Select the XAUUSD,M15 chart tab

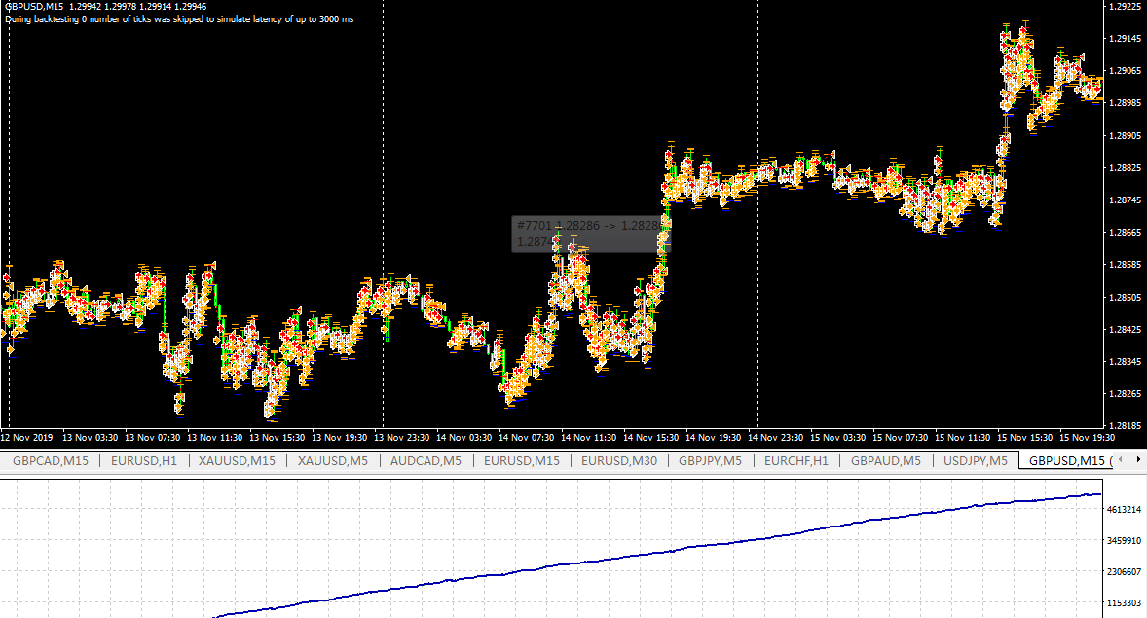[237, 460]
